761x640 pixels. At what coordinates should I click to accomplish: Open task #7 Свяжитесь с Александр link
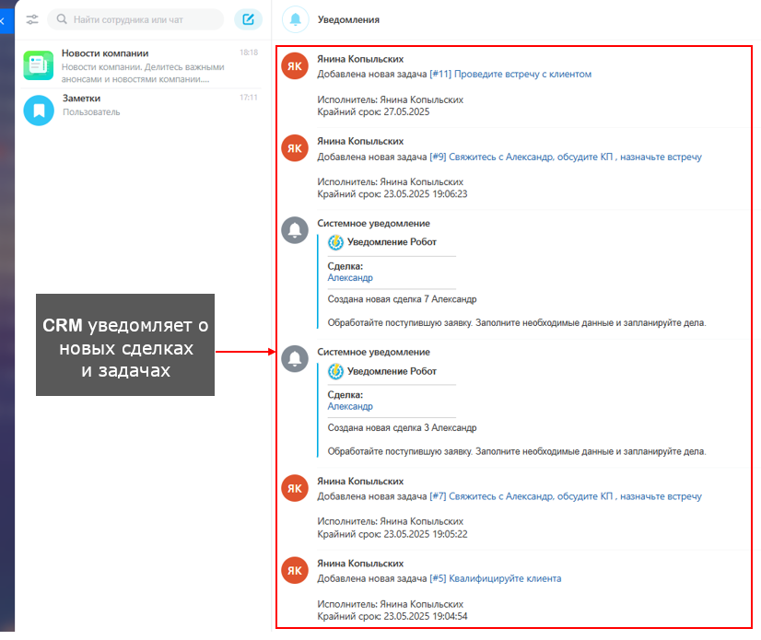pyautogui.click(x=566, y=496)
